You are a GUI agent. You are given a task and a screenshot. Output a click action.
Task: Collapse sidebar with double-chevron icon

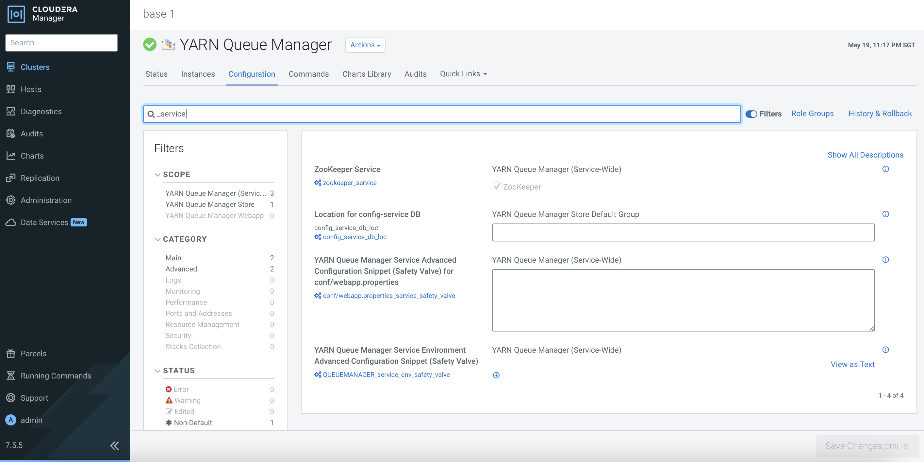114,446
